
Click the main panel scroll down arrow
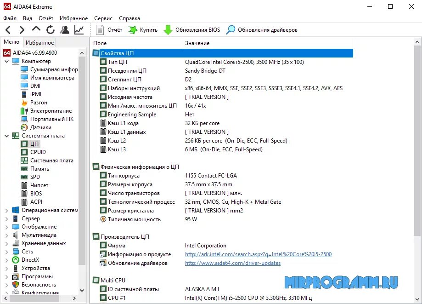tap(417, 299)
